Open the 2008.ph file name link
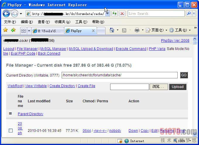199x145 pixels. coord(20,128)
